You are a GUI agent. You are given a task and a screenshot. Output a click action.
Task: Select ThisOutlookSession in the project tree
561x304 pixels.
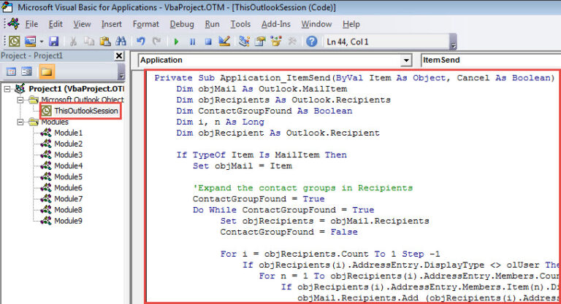click(x=86, y=111)
